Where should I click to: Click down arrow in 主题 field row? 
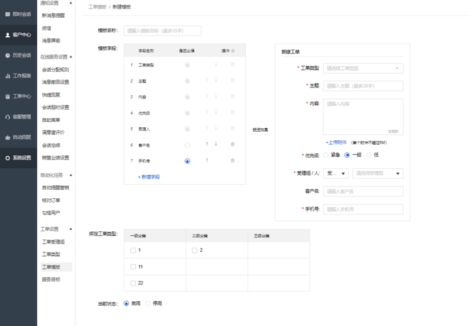216,80
